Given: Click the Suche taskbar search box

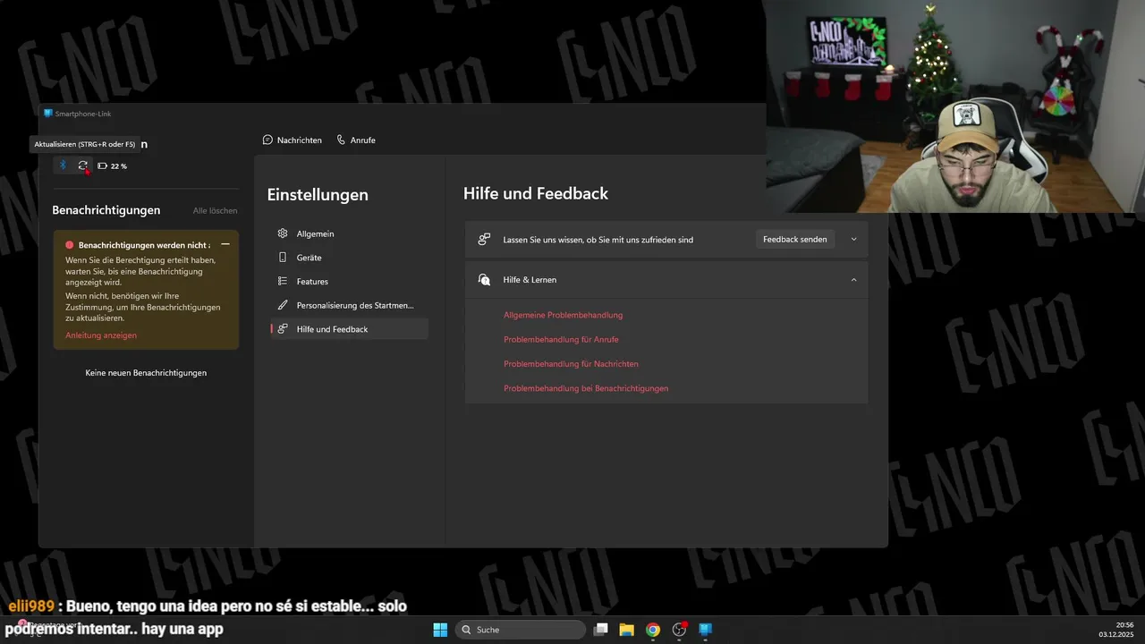Looking at the screenshot, I should point(521,630).
